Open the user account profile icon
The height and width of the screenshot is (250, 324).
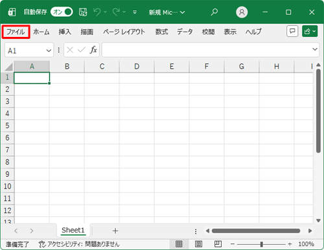coord(242,12)
